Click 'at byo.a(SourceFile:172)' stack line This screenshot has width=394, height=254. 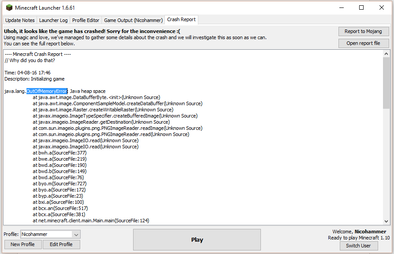59,190
